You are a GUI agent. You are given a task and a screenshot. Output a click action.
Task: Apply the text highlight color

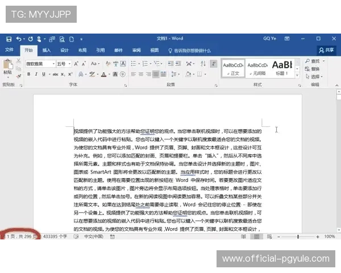click(x=92, y=75)
